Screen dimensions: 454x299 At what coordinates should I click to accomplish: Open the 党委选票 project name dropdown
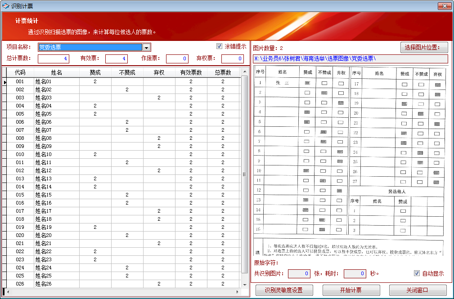point(147,47)
